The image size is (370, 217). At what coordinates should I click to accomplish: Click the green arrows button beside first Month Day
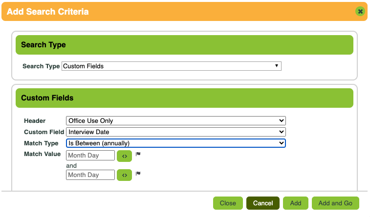click(x=124, y=156)
